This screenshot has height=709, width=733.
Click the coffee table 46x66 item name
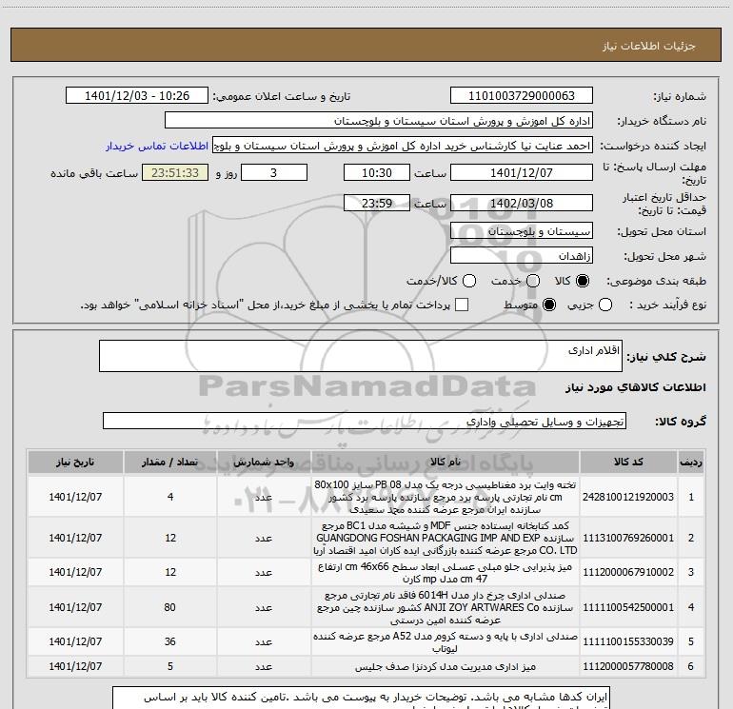pyautogui.click(x=446, y=573)
